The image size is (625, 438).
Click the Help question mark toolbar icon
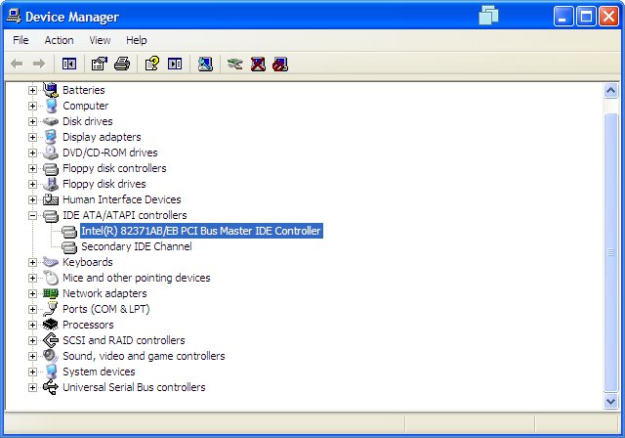tap(152, 64)
